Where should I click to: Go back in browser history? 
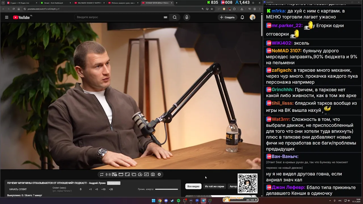tap(3, 9)
